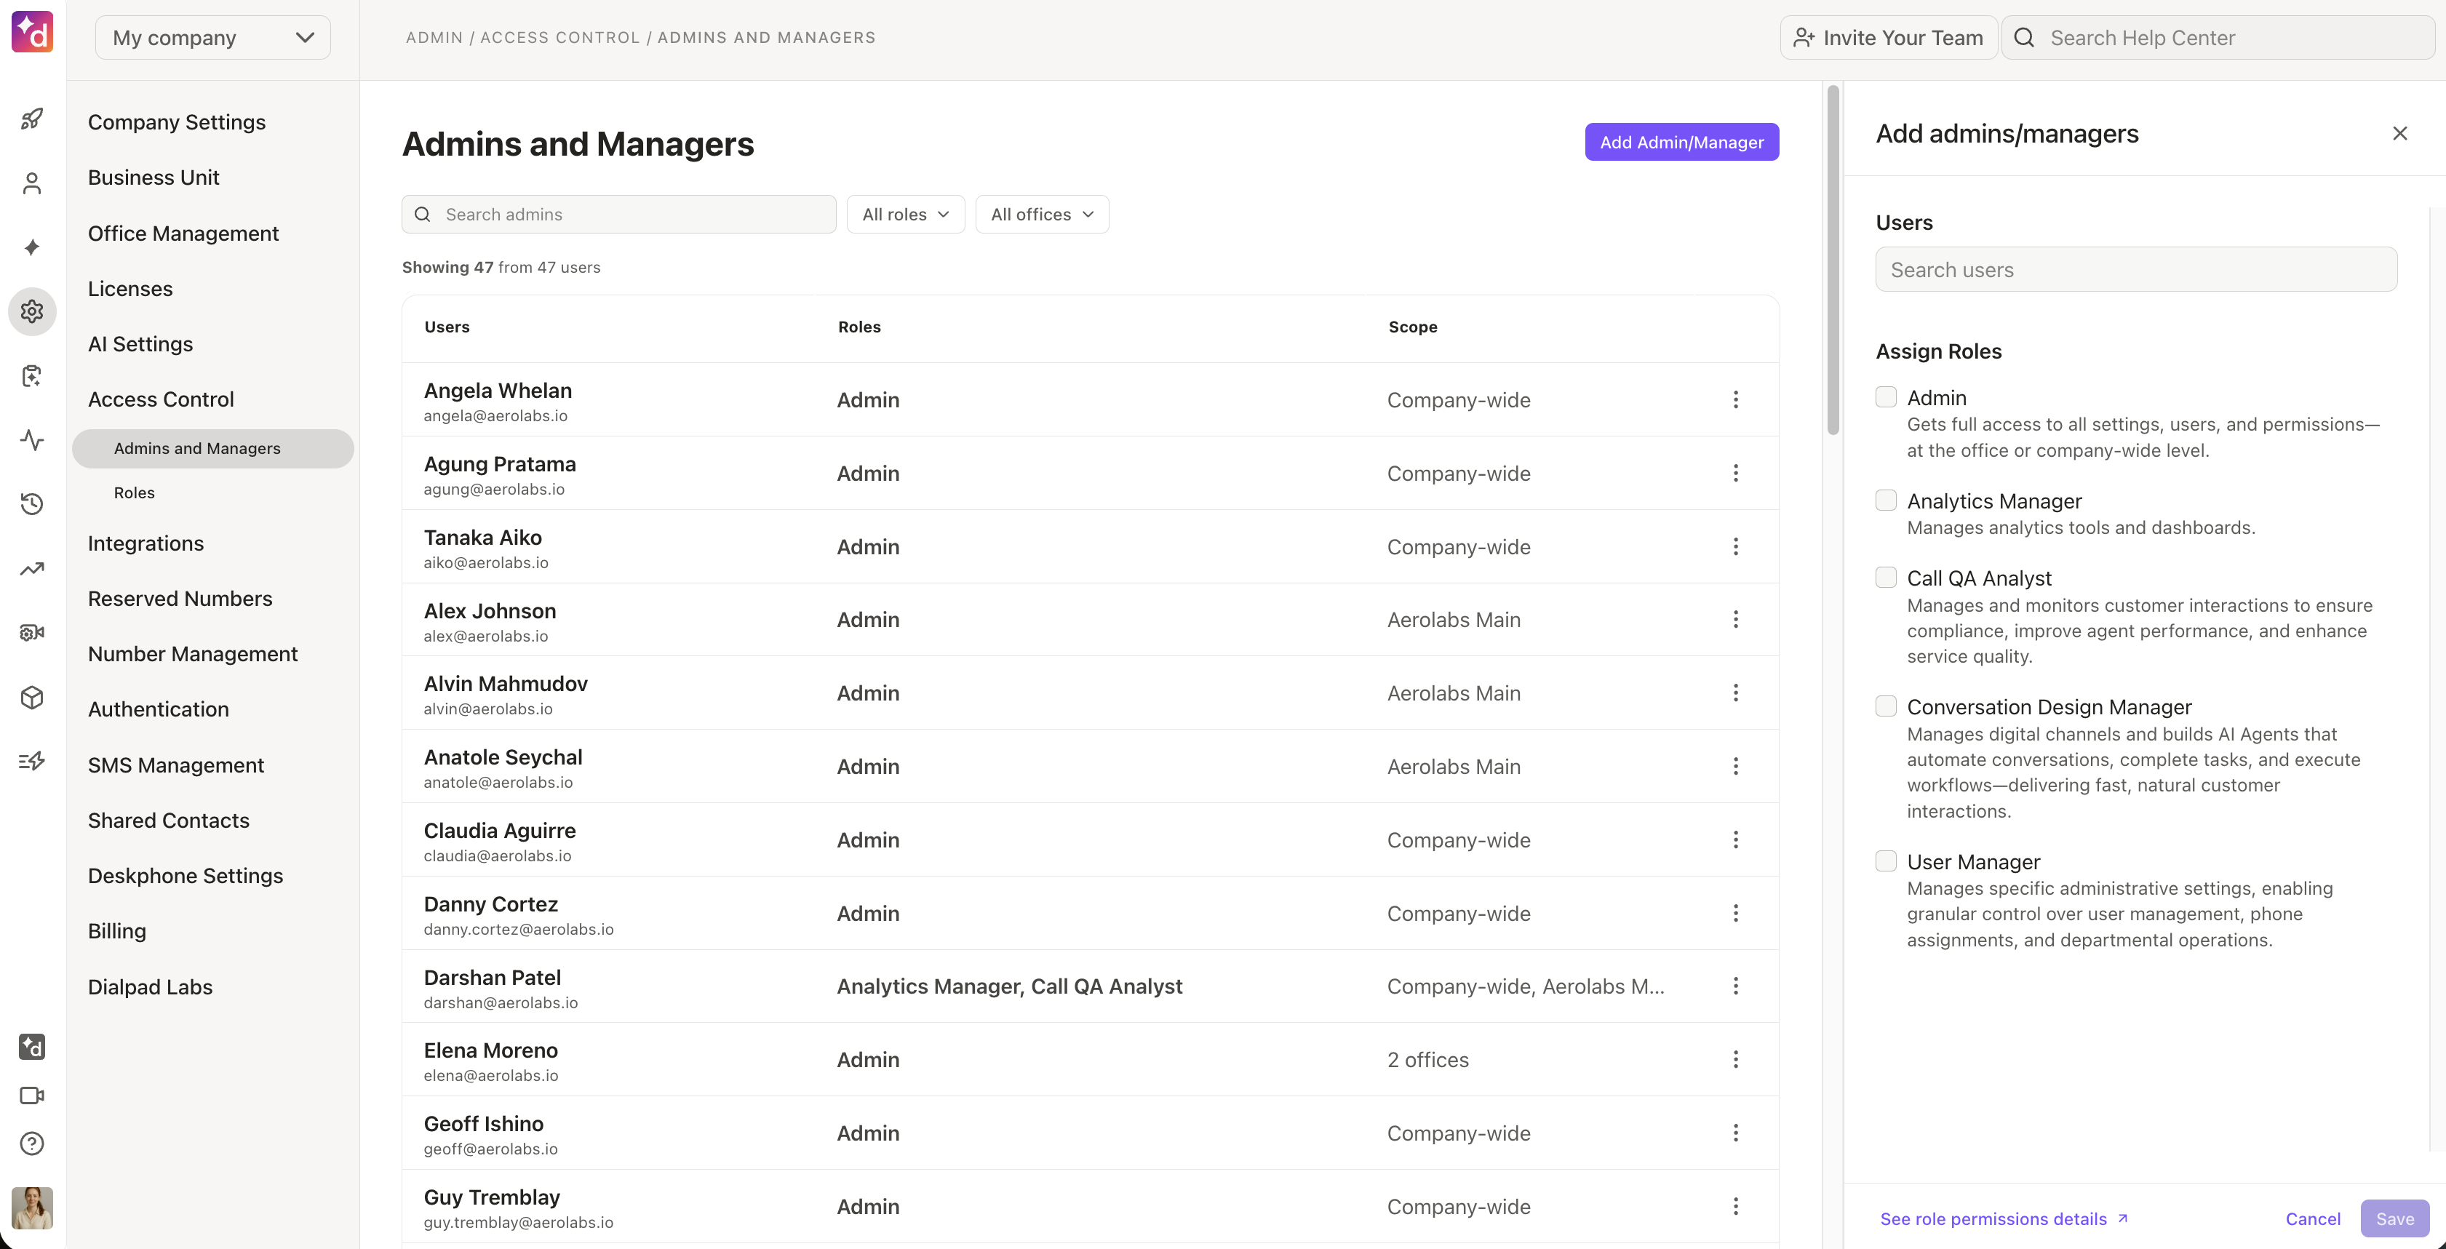The width and height of the screenshot is (2446, 1249).
Task: Click Cancel in the side panel
Action: 2312,1218
